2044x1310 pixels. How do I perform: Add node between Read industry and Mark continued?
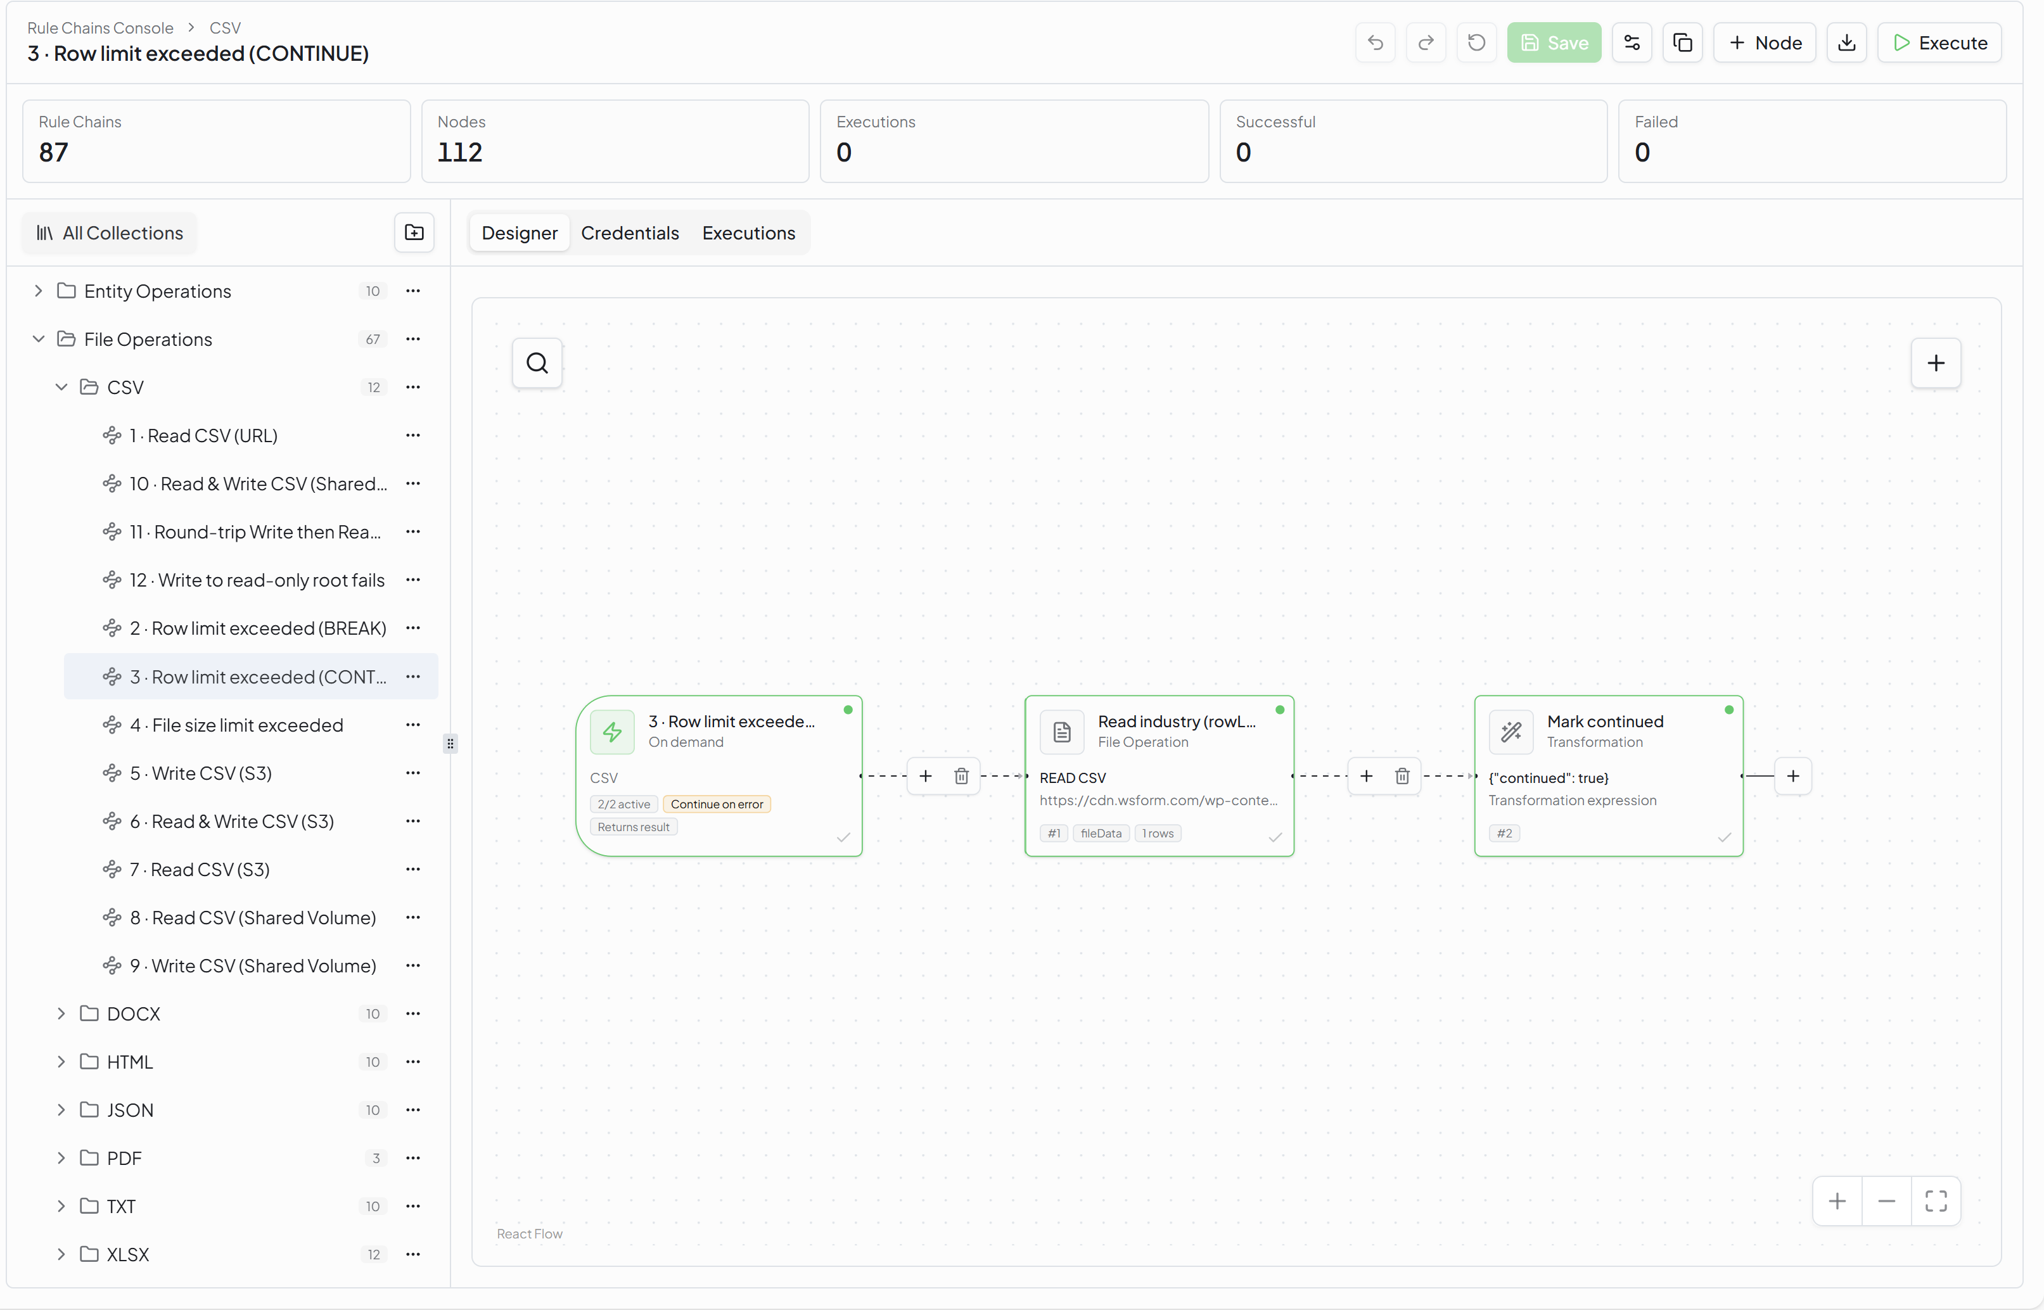[1366, 776]
